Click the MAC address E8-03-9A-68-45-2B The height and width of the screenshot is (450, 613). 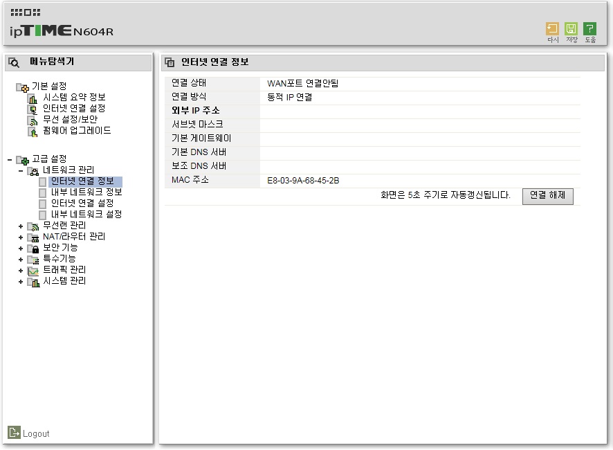[303, 181]
